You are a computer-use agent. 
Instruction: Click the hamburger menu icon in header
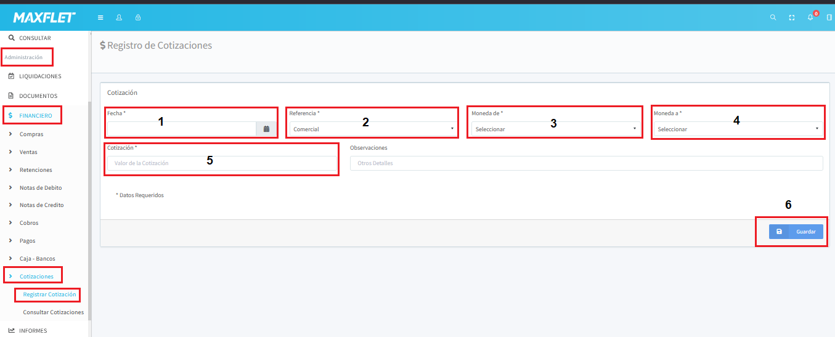(x=100, y=17)
